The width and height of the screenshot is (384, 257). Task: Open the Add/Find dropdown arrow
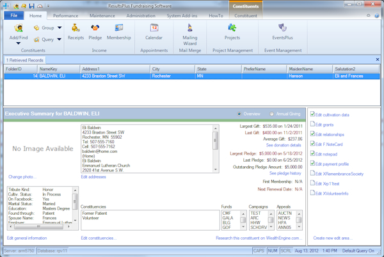[x=19, y=43]
